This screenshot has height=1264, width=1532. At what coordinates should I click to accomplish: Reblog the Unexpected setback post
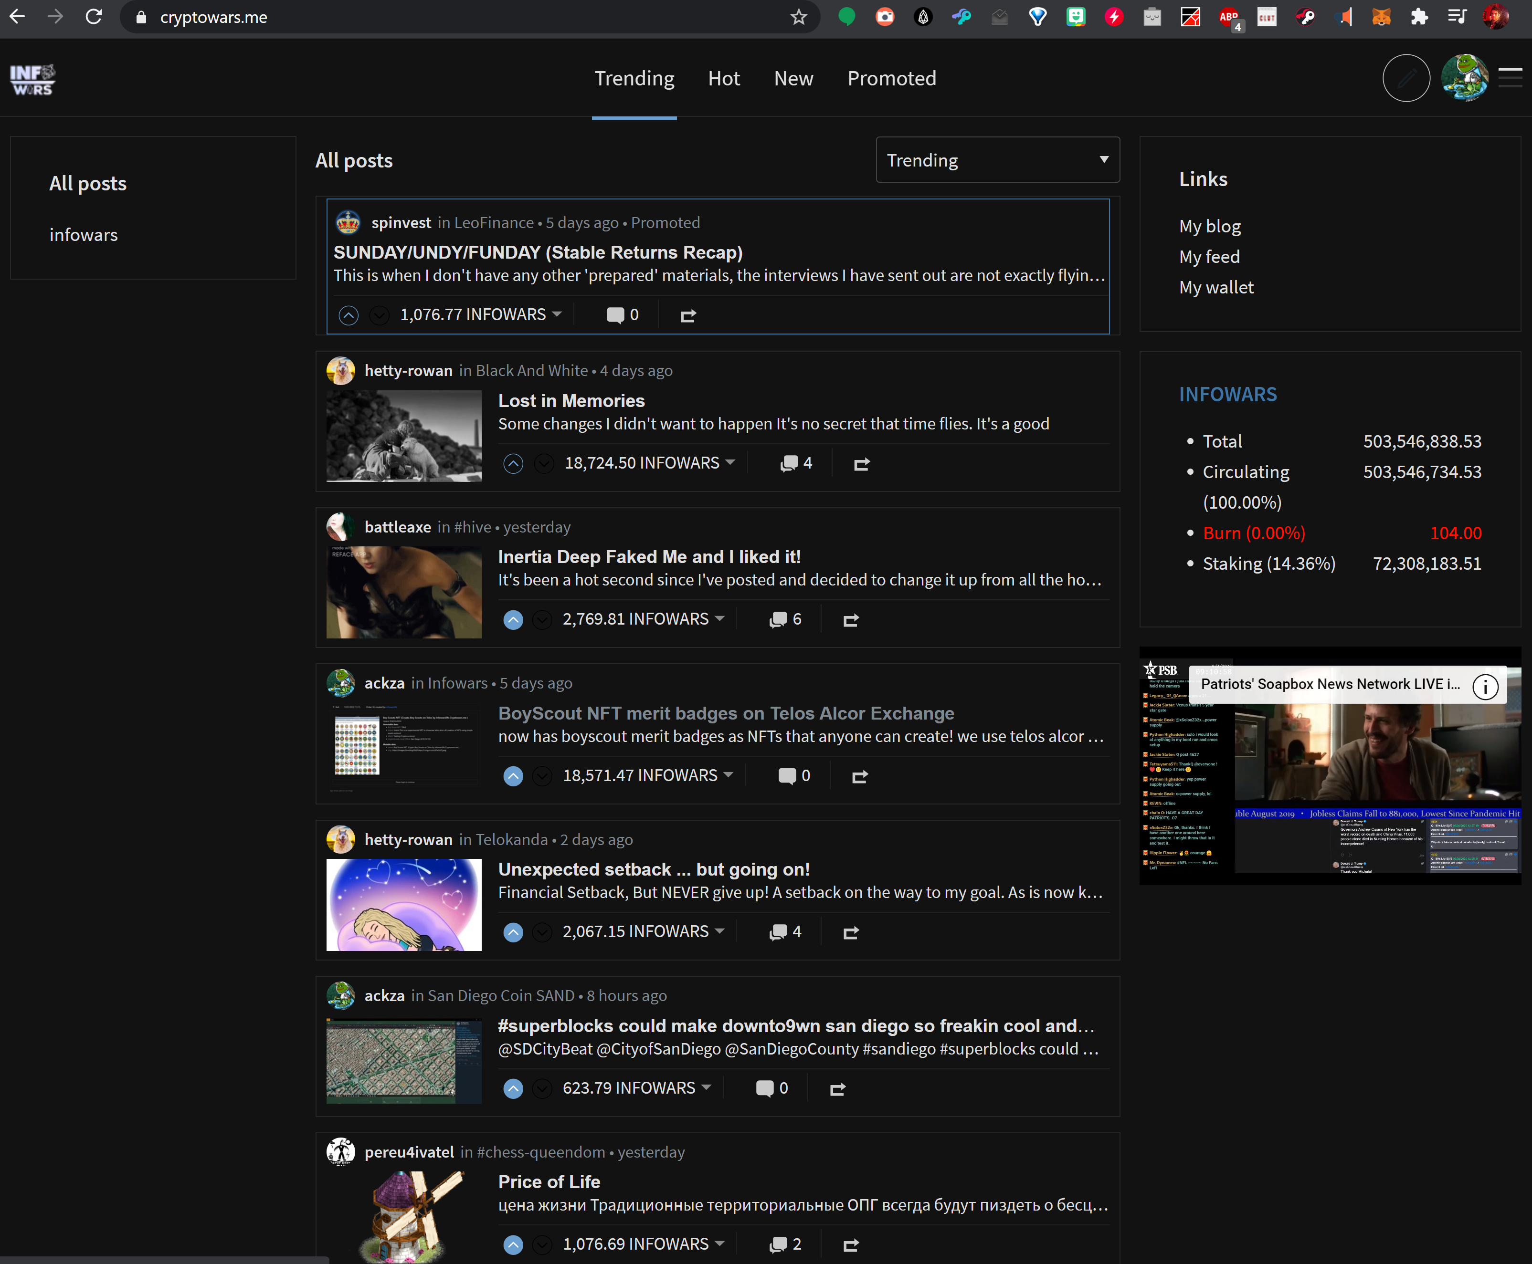tap(850, 932)
